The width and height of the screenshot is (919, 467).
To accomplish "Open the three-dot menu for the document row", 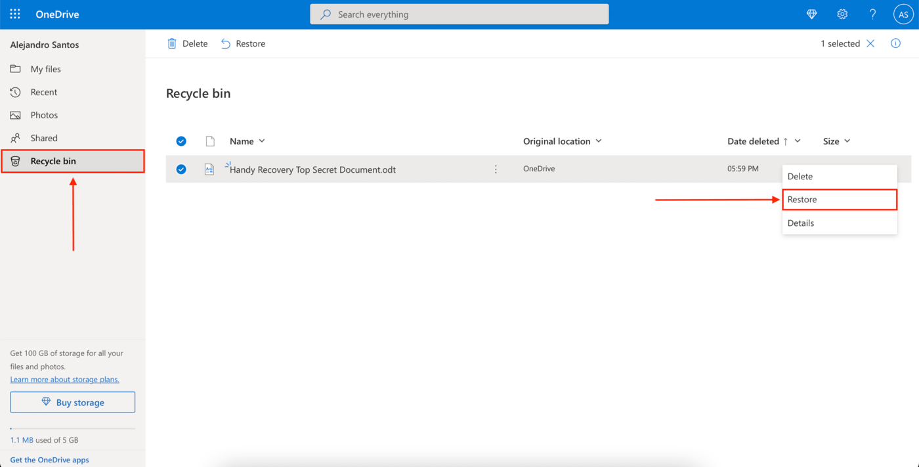I will [496, 169].
